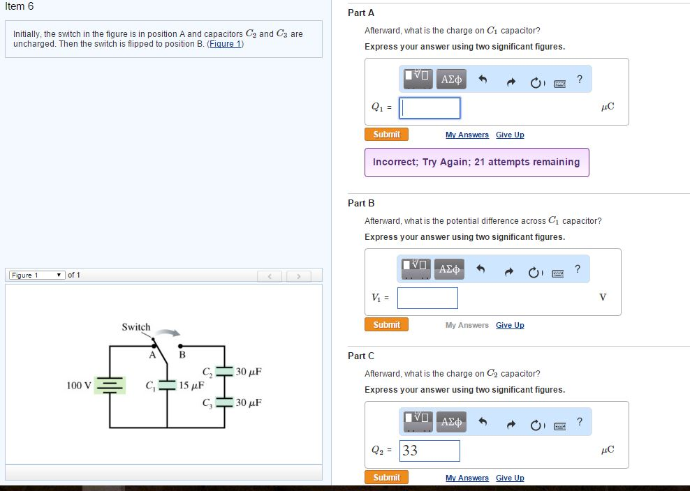
Task: Open My Answers for Part C
Action: (x=467, y=477)
